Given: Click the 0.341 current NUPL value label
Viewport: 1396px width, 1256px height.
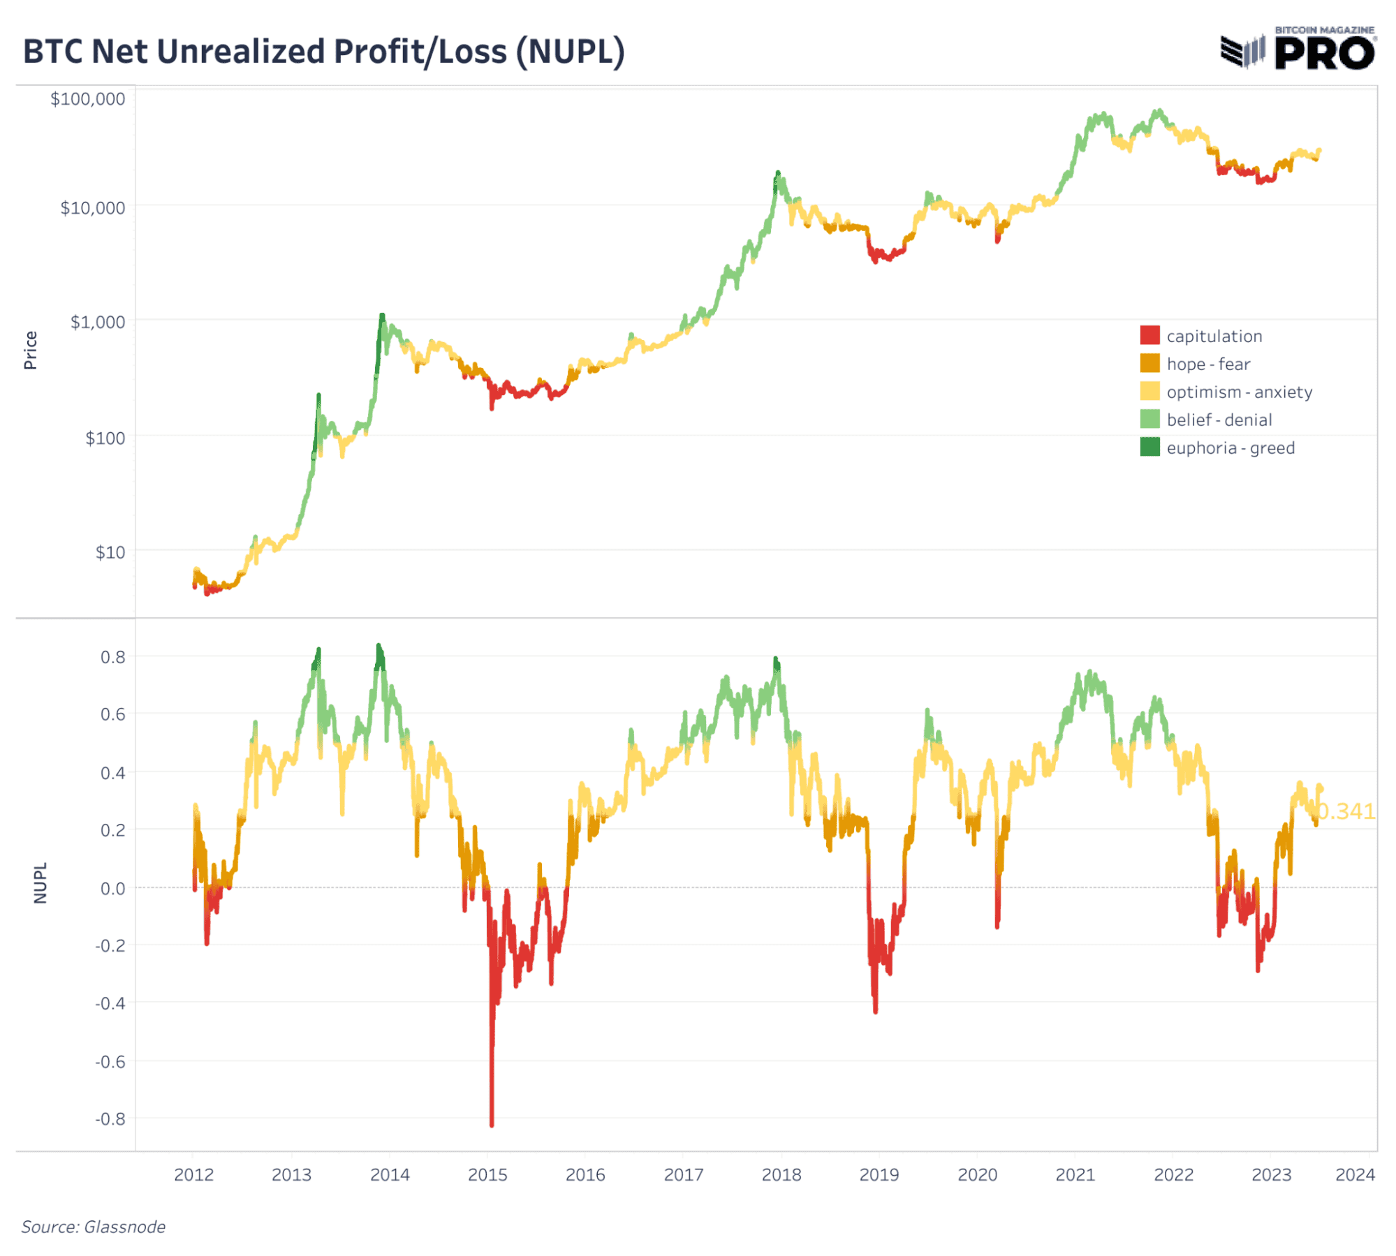Looking at the screenshot, I should pyautogui.click(x=1346, y=811).
